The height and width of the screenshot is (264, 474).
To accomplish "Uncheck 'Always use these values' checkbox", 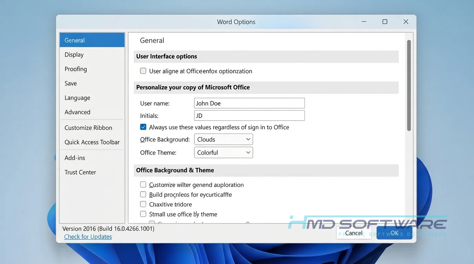I will click(x=143, y=127).
